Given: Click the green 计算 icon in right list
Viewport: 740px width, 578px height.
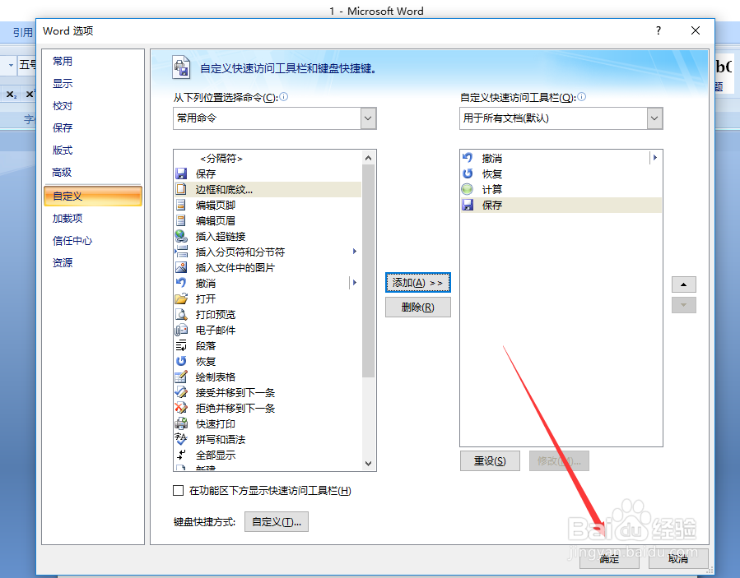Looking at the screenshot, I should pyautogui.click(x=468, y=190).
